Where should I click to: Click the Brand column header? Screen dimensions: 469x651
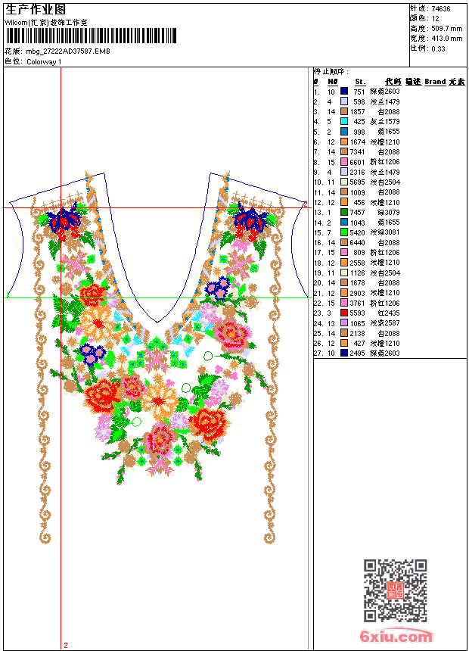[x=435, y=82]
